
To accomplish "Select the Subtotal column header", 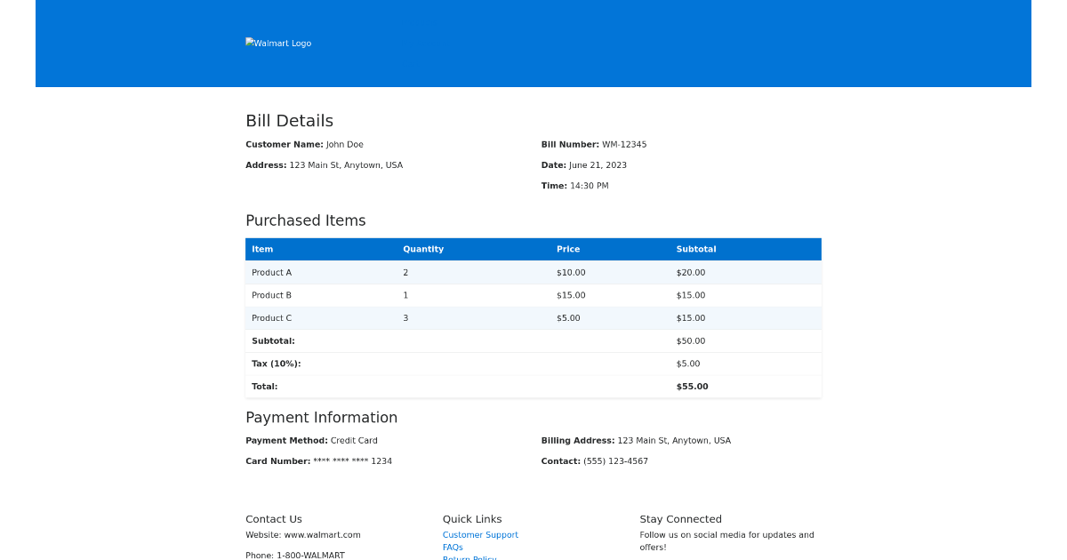I will [696, 249].
